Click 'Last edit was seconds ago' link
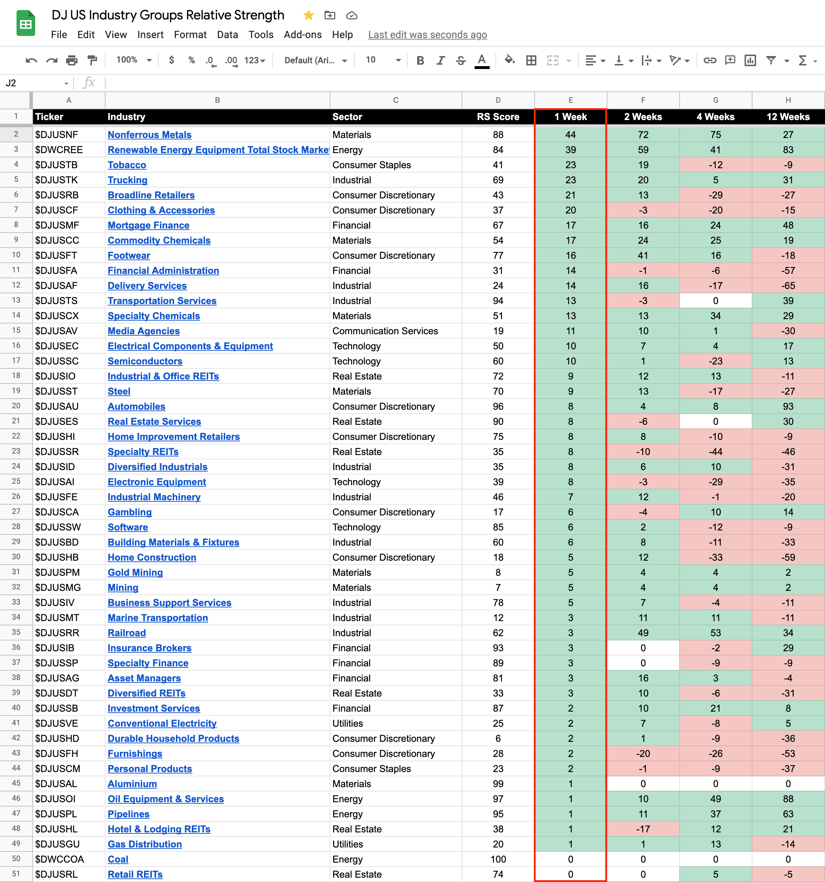Image resolution: width=825 pixels, height=882 pixels. tap(427, 35)
